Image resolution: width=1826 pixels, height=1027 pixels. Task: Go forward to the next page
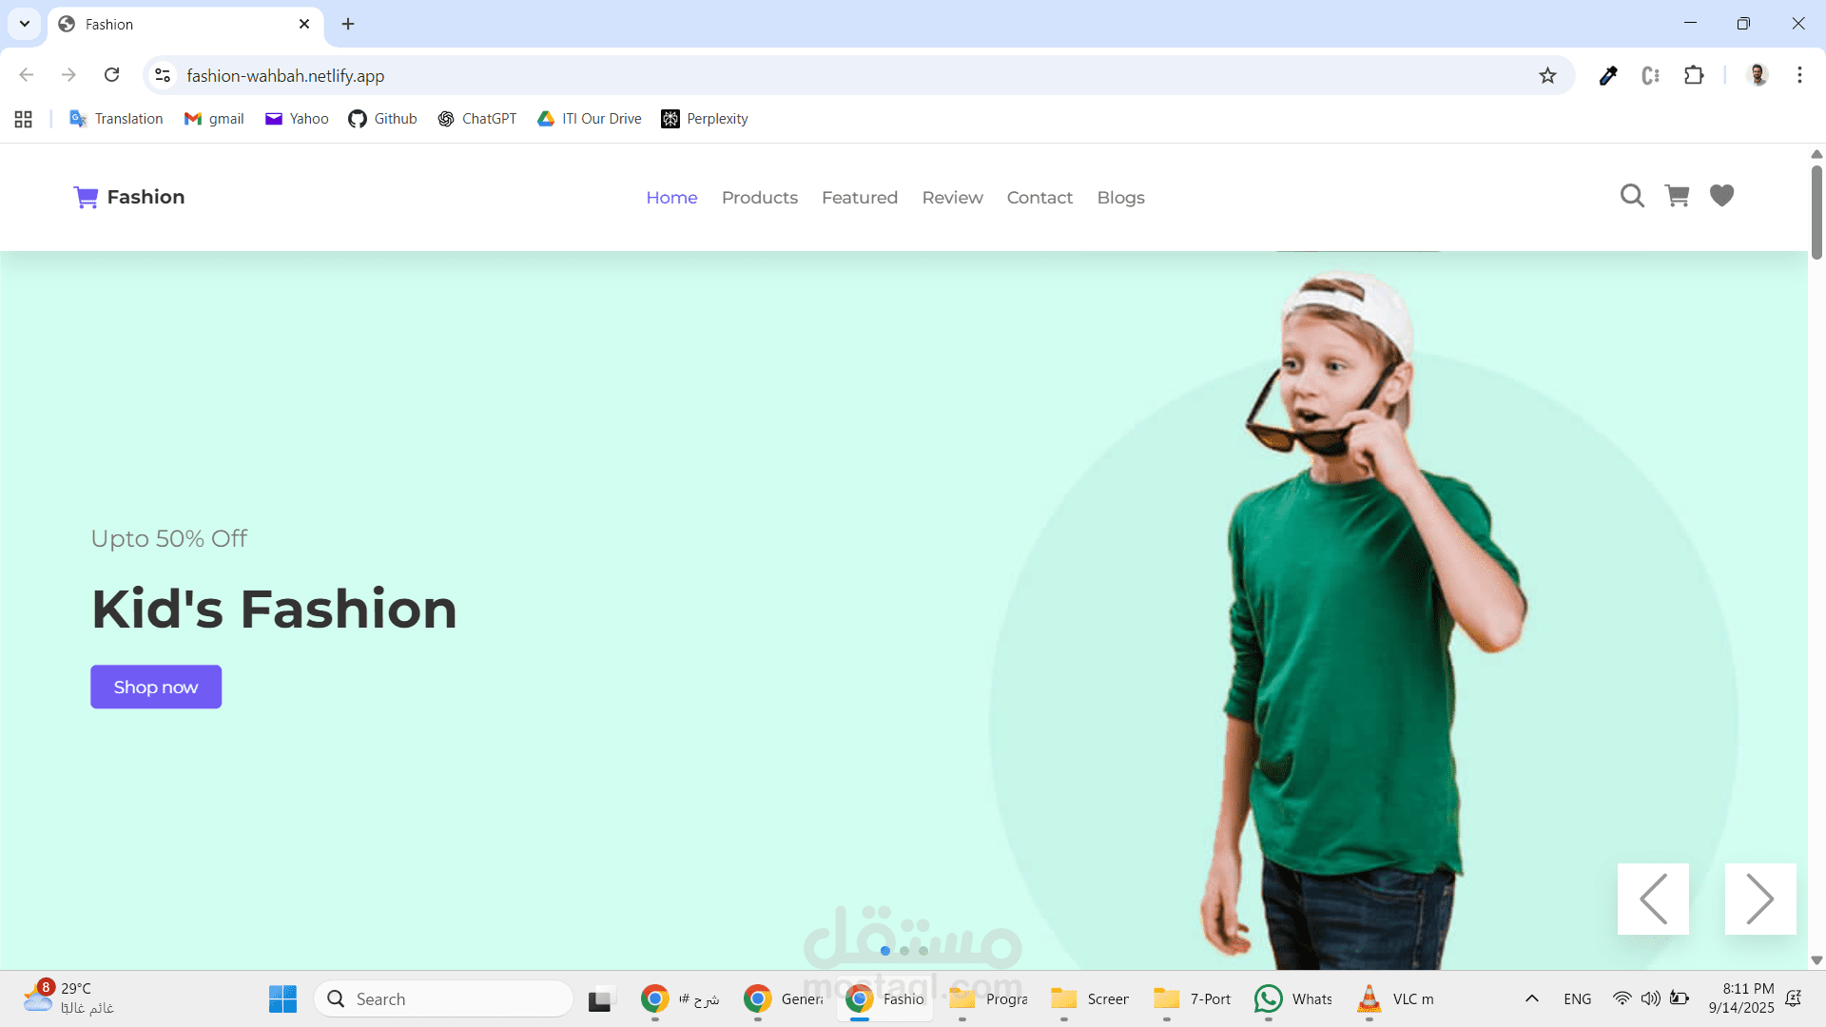(68, 75)
